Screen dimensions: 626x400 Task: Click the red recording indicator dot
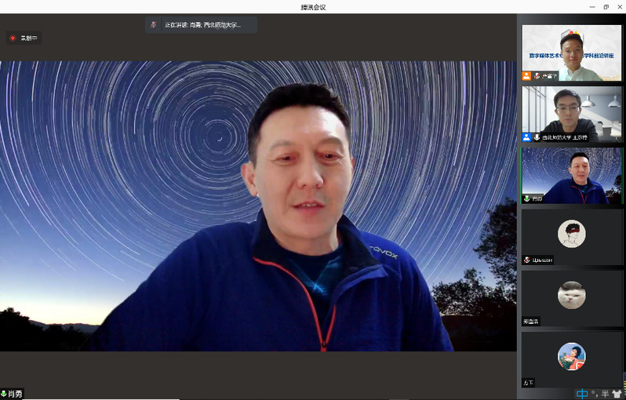click(x=13, y=38)
